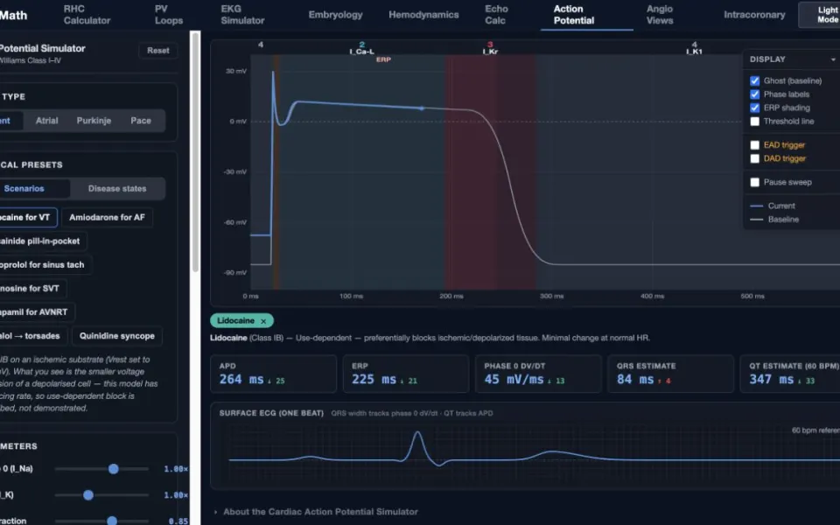Open the Intracoronary tab
Screen dimensions: 840x525
click(754, 15)
